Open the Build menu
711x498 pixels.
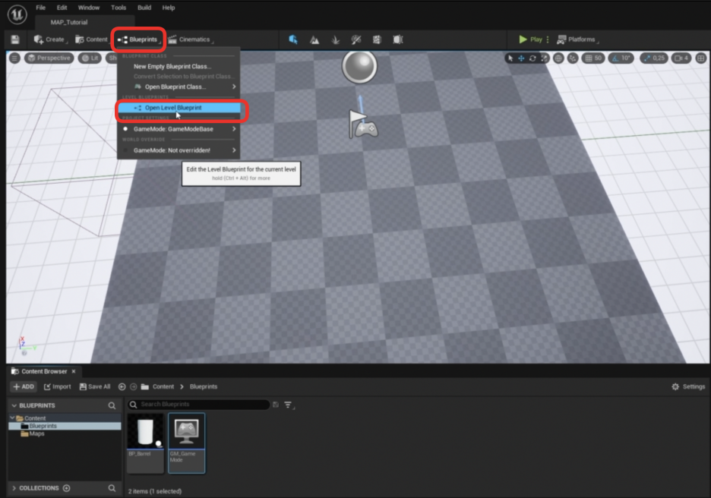click(x=144, y=8)
